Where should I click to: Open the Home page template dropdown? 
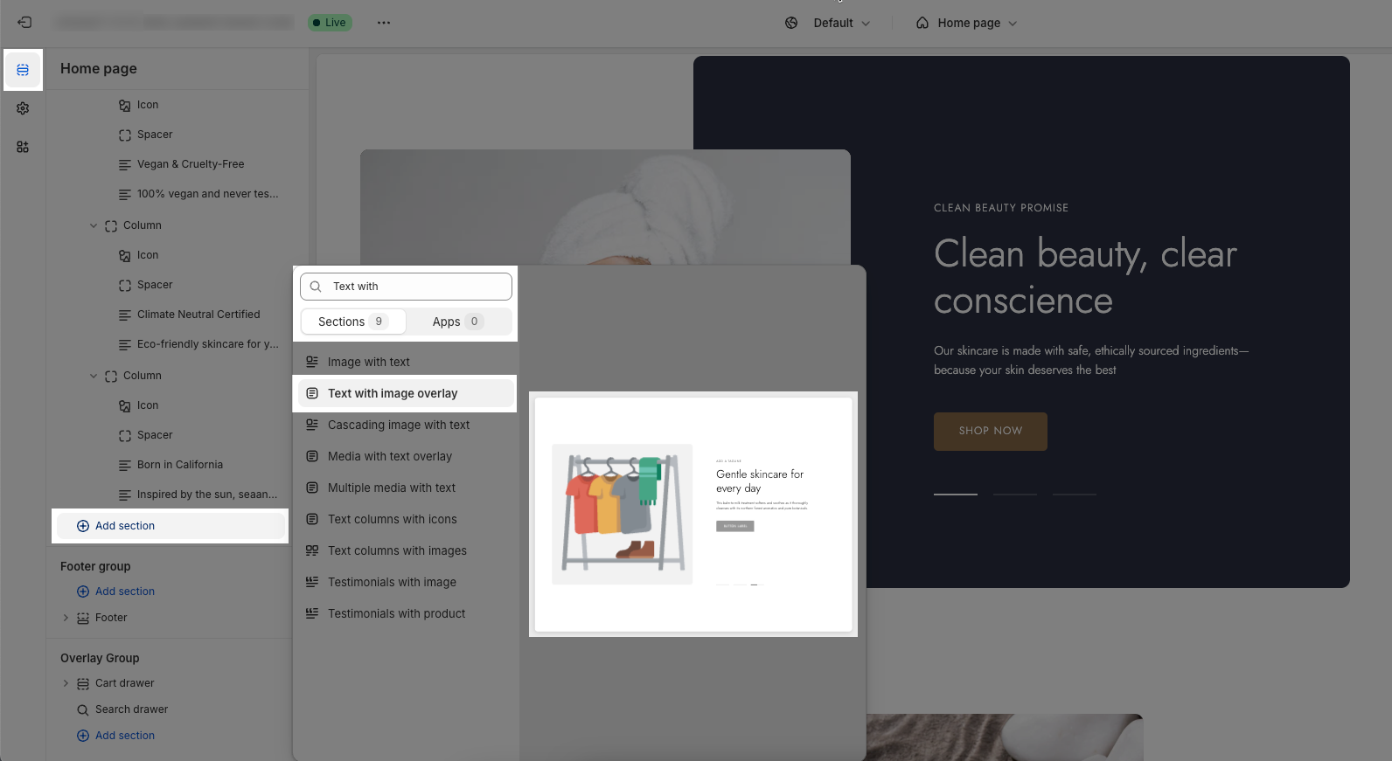(967, 23)
